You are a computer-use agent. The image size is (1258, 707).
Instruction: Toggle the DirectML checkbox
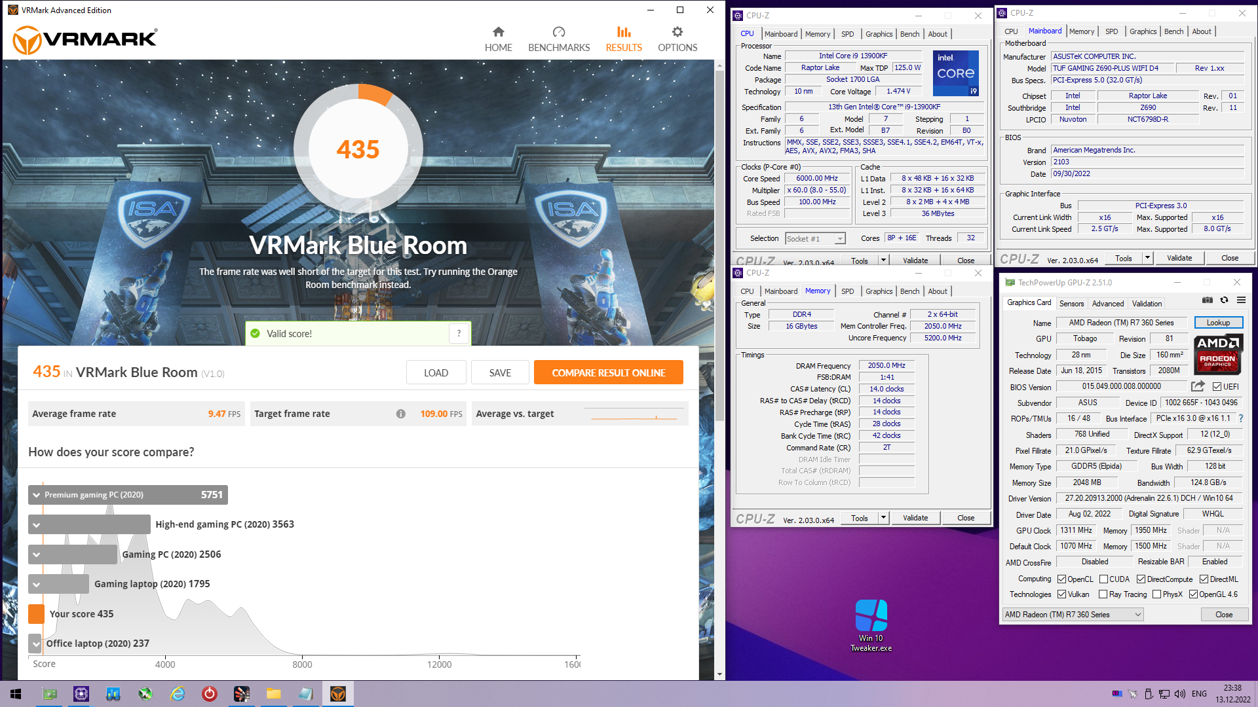(1204, 579)
